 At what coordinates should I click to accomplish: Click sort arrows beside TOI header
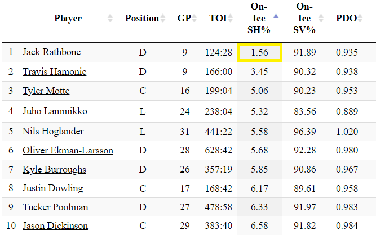click(x=230, y=19)
